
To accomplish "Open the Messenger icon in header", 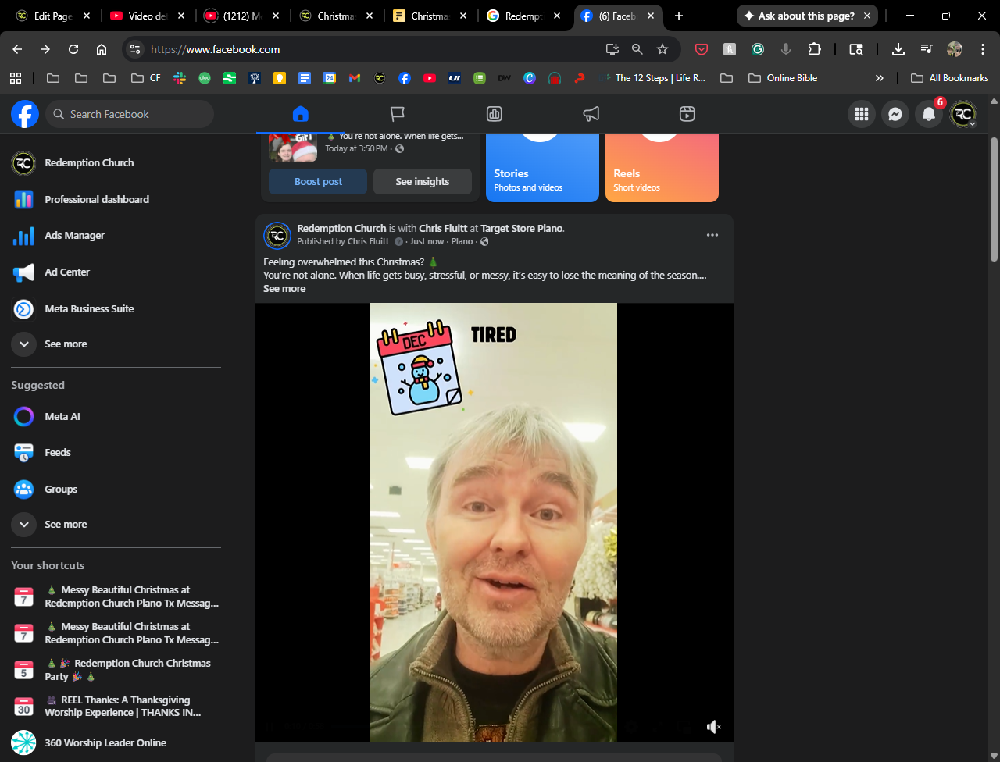I will click(x=895, y=114).
